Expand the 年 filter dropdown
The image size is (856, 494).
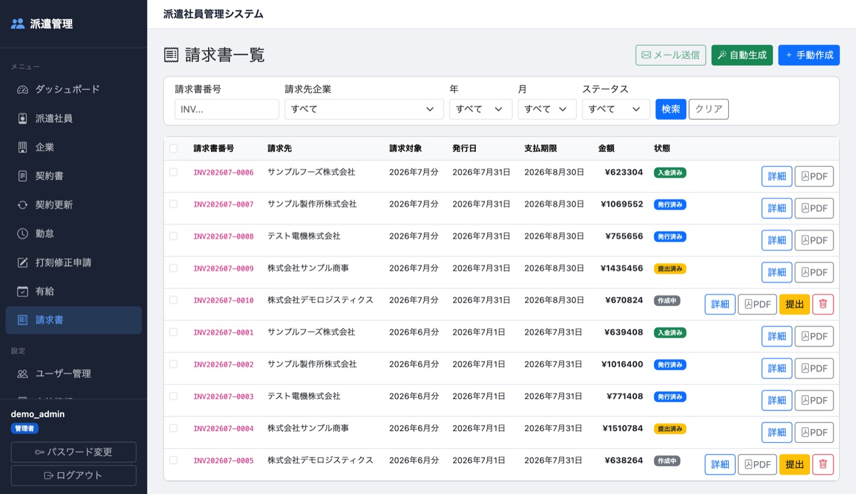pyautogui.click(x=481, y=109)
